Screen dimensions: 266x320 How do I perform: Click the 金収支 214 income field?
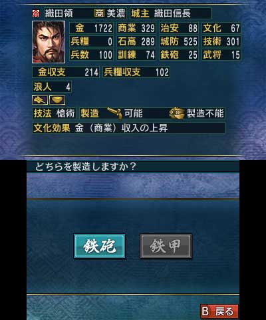pos(66,72)
